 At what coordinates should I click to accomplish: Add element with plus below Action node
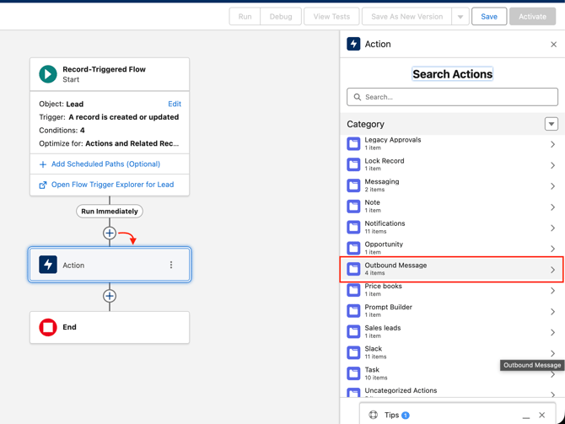(110, 296)
